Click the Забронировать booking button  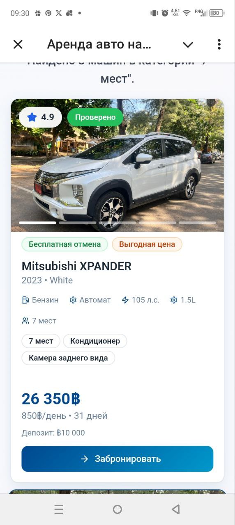pos(117,459)
